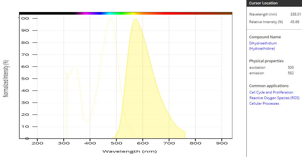
Task: Click the excitation value 500
Action: tap(291, 68)
